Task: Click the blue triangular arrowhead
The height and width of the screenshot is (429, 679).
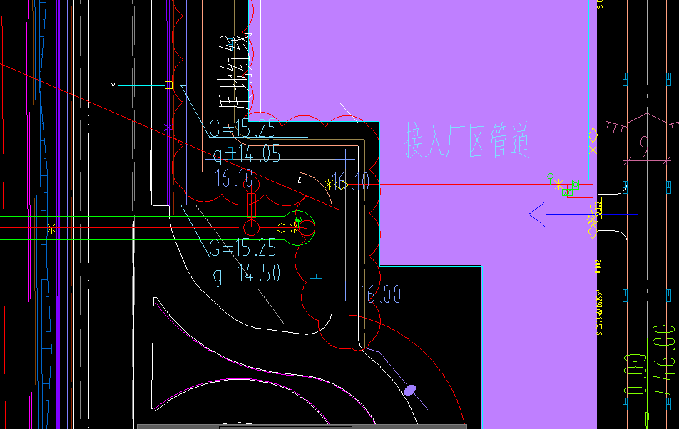Action: [537, 214]
